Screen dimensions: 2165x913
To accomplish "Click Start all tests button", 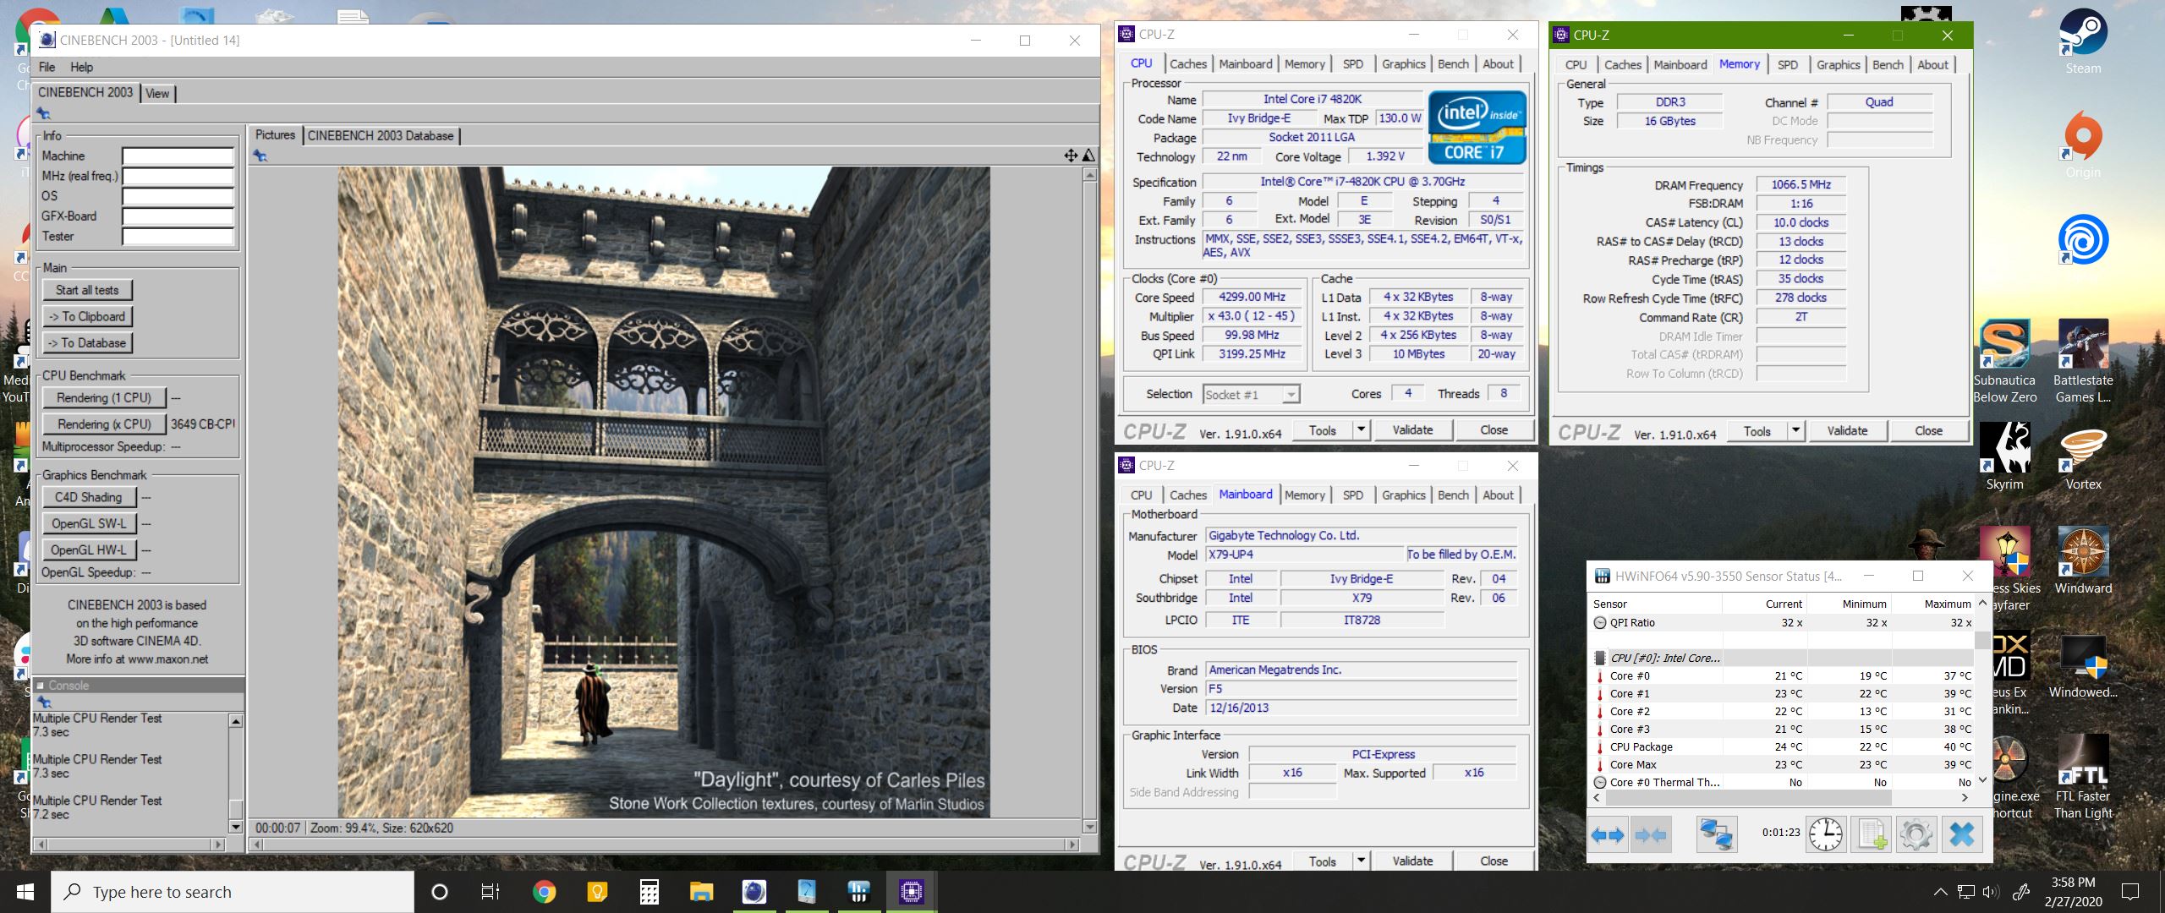I will (x=87, y=290).
